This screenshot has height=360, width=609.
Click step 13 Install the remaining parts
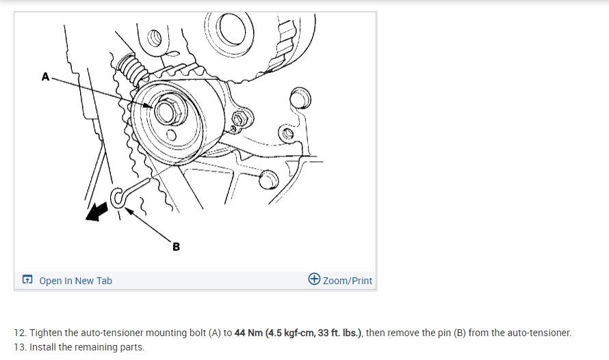point(79,347)
